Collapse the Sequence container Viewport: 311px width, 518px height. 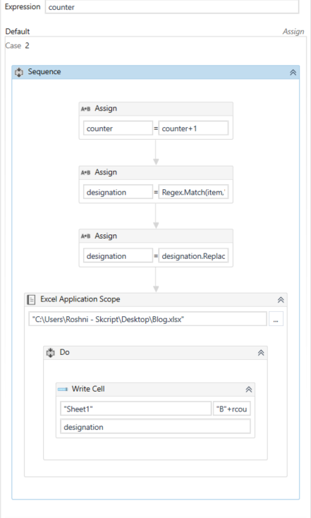coord(293,73)
